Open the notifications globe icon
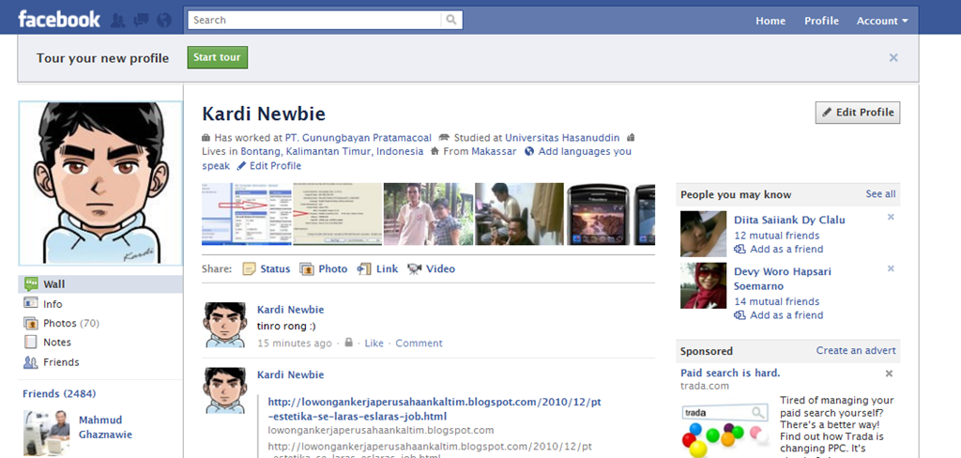The image size is (961, 458). pos(163,21)
